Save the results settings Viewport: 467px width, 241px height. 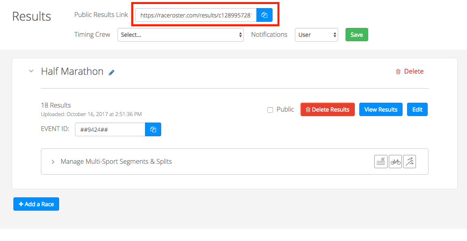[x=356, y=35]
